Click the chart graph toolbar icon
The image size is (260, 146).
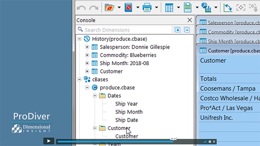[206, 7]
